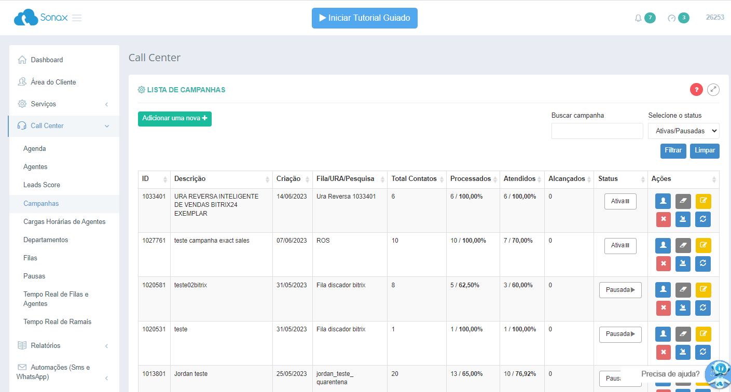Click the Adicionar uma nova button
The height and width of the screenshot is (392, 731).
pos(174,119)
